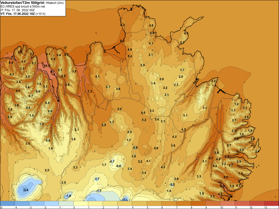Viewport: 279px width, 209px height.
Task: Click the -0.7 temperature value
Action: (112, 161)
